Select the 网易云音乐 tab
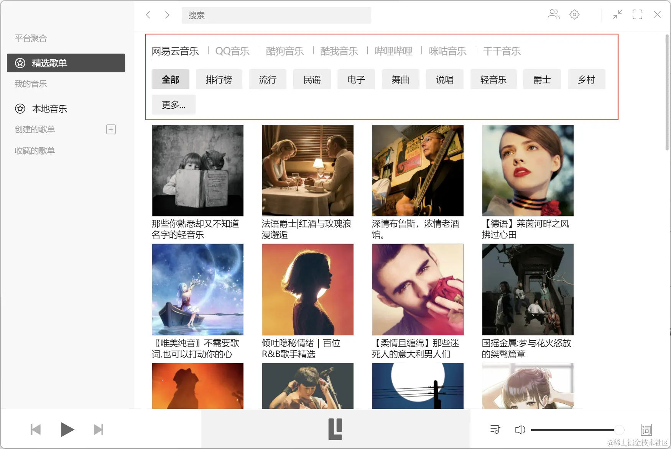The width and height of the screenshot is (671, 449). tap(175, 52)
